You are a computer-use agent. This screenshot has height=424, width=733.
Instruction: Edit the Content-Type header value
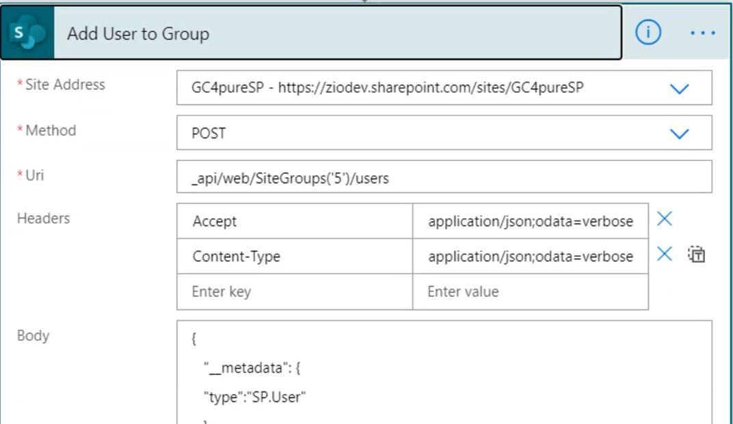pos(531,256)
